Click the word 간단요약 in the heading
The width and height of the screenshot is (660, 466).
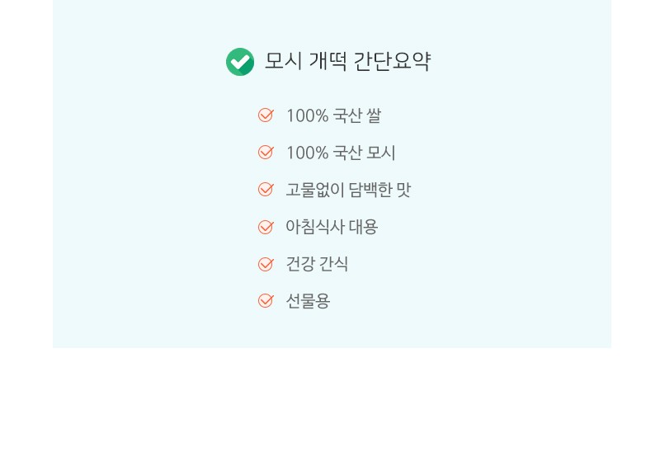tap(392, 62)
